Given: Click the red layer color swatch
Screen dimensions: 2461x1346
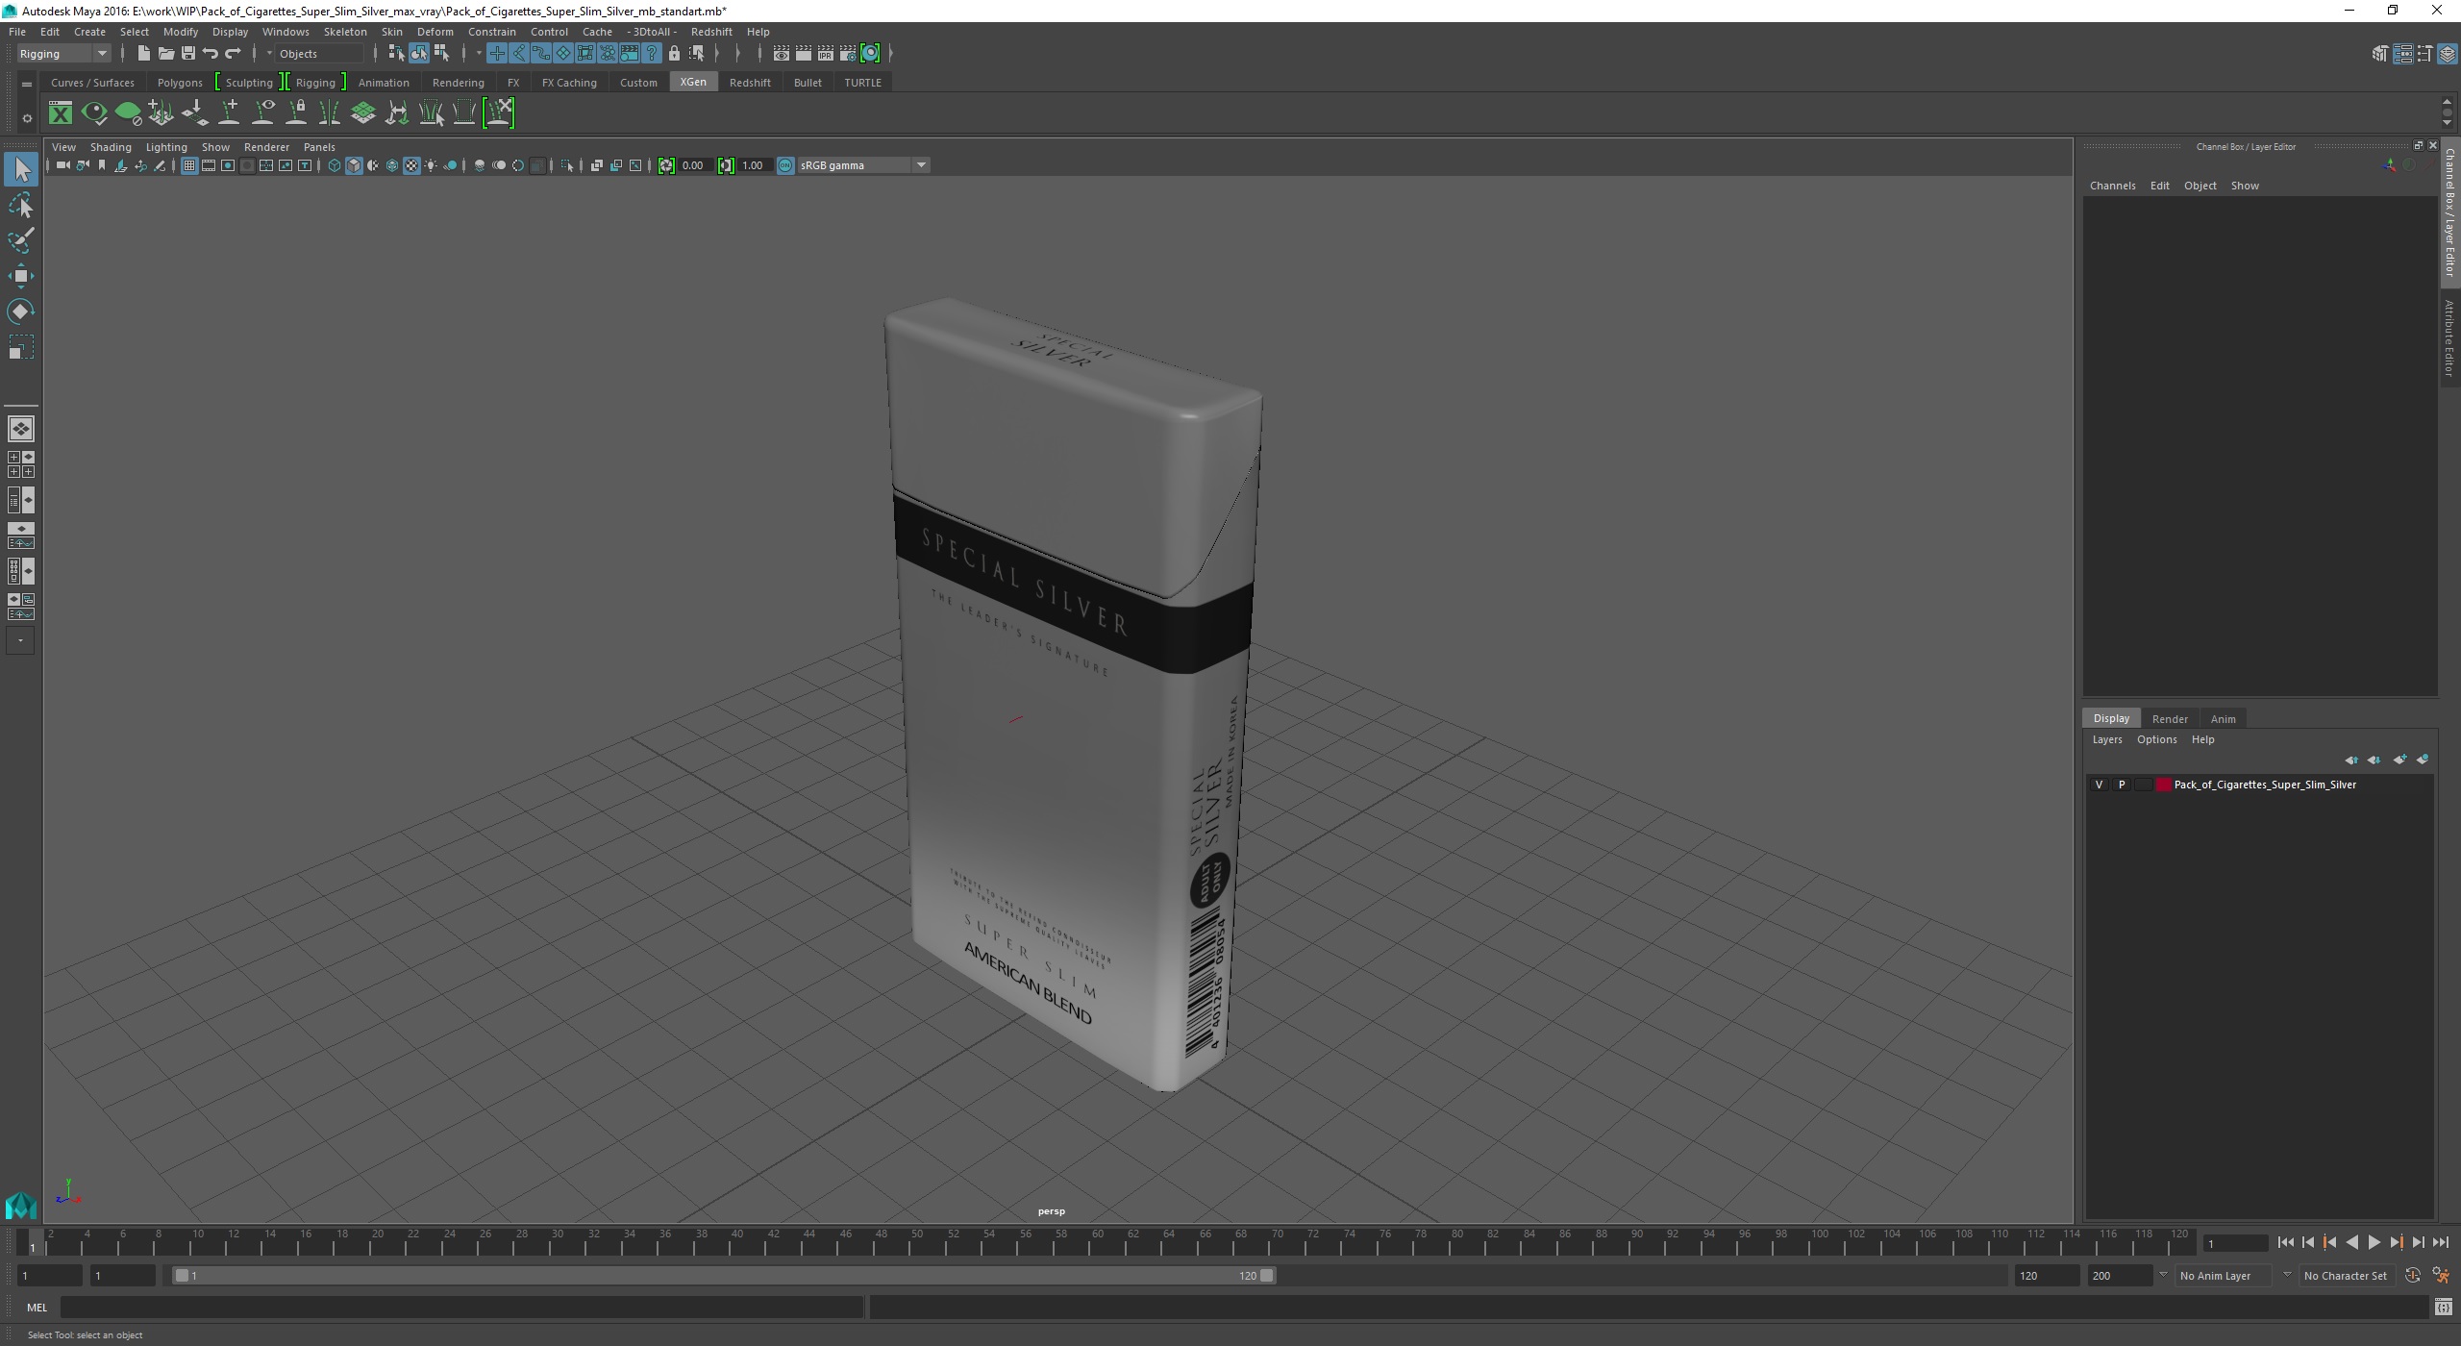Looking at the screenshot, I should click(x=2164, y=785).
